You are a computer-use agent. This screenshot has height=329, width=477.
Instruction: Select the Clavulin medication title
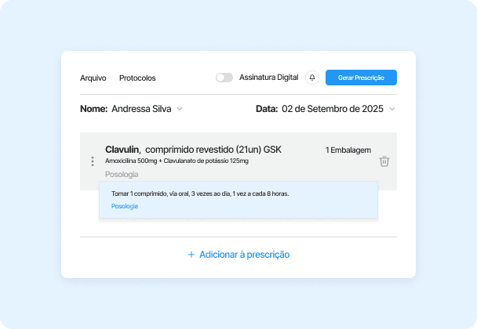coord(124,150)
